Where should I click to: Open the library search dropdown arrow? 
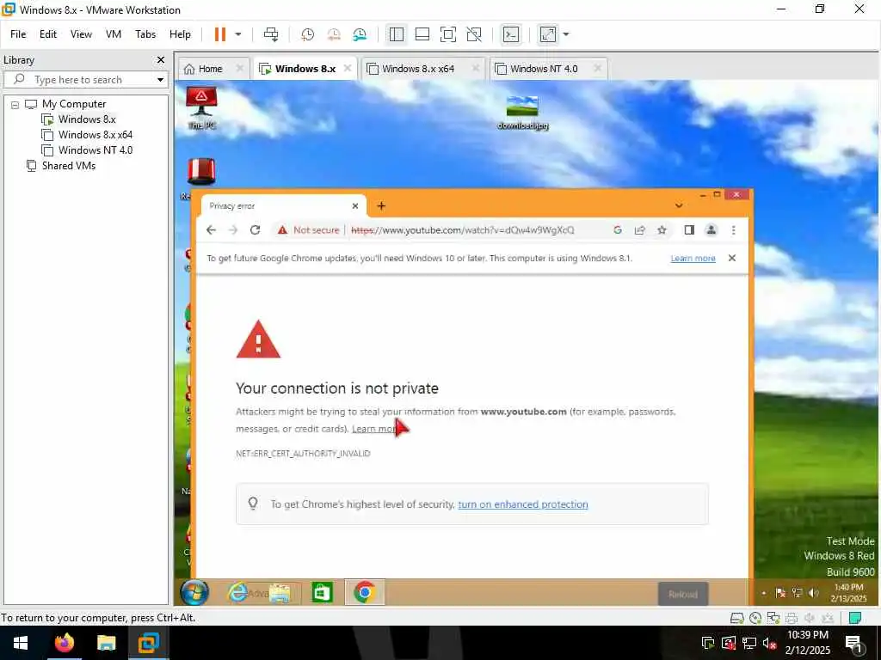(160, 80)
